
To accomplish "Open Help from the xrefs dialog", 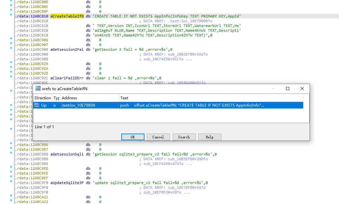I will click(210, 137).
